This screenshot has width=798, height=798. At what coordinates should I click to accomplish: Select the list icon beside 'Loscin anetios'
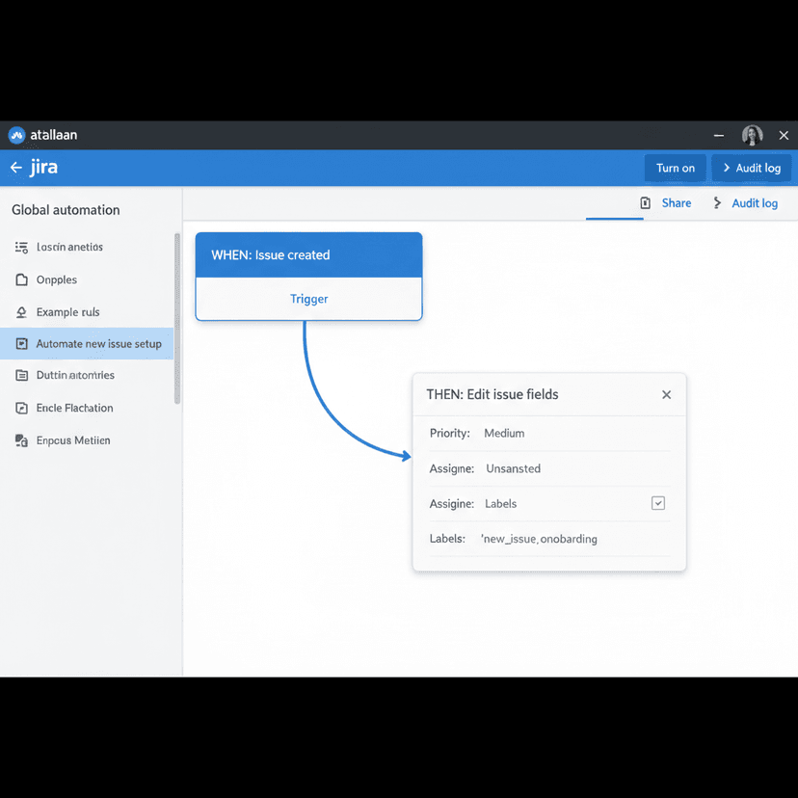(x=22, y=247)
